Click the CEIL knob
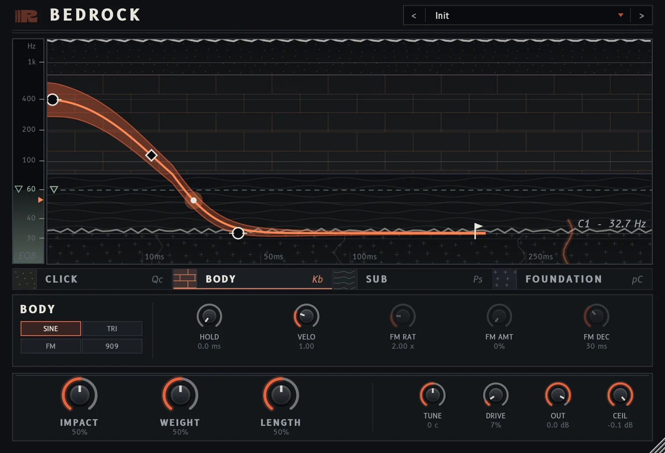Image resolution: width=665 pixels, height=453 pixels. point(620,395)
